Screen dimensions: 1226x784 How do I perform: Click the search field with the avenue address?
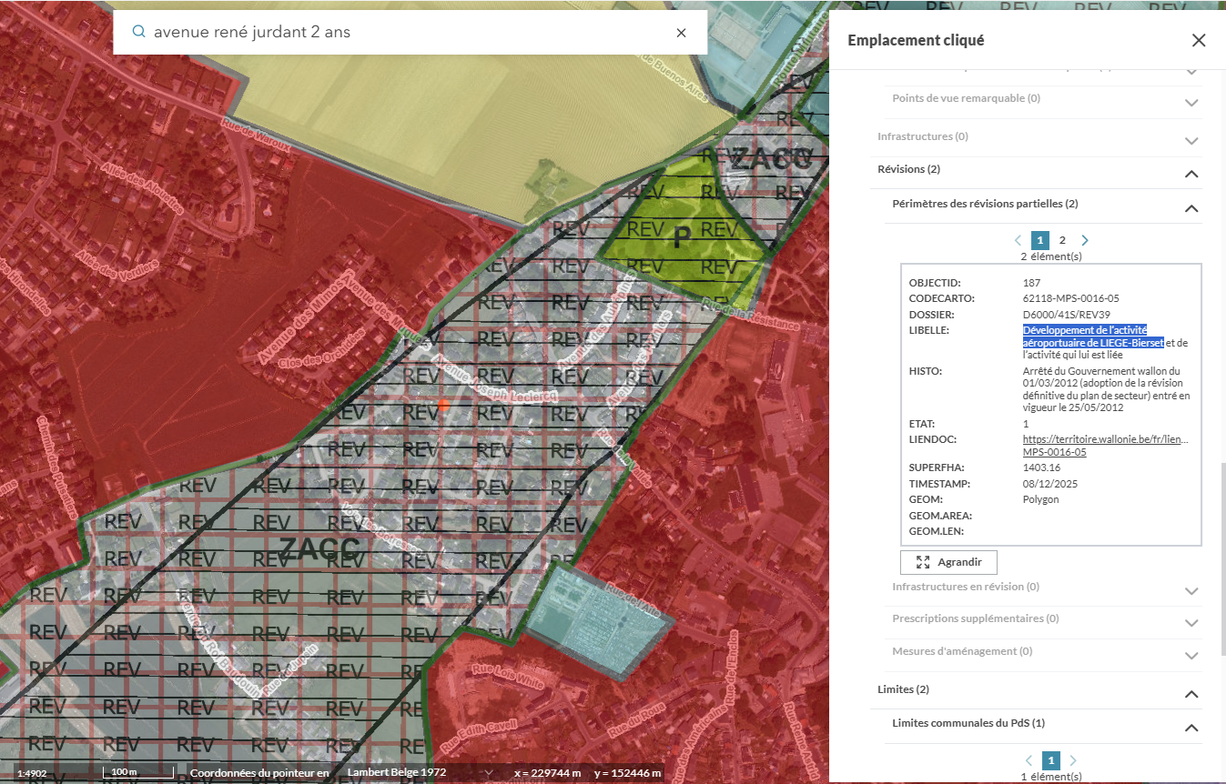pos(400,33)
